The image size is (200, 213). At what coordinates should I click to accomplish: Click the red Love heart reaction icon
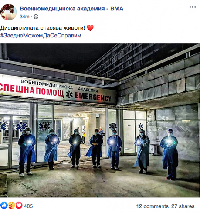tap(19, 206)
